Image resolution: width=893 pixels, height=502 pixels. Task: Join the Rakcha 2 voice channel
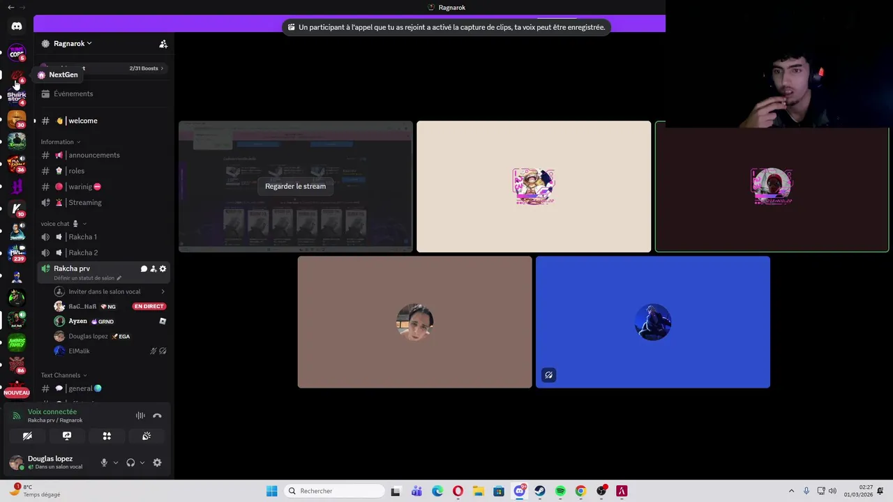(103, 252)
